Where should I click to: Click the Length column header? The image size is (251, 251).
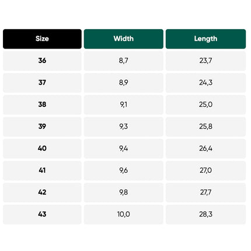click(x=205, y=39)
